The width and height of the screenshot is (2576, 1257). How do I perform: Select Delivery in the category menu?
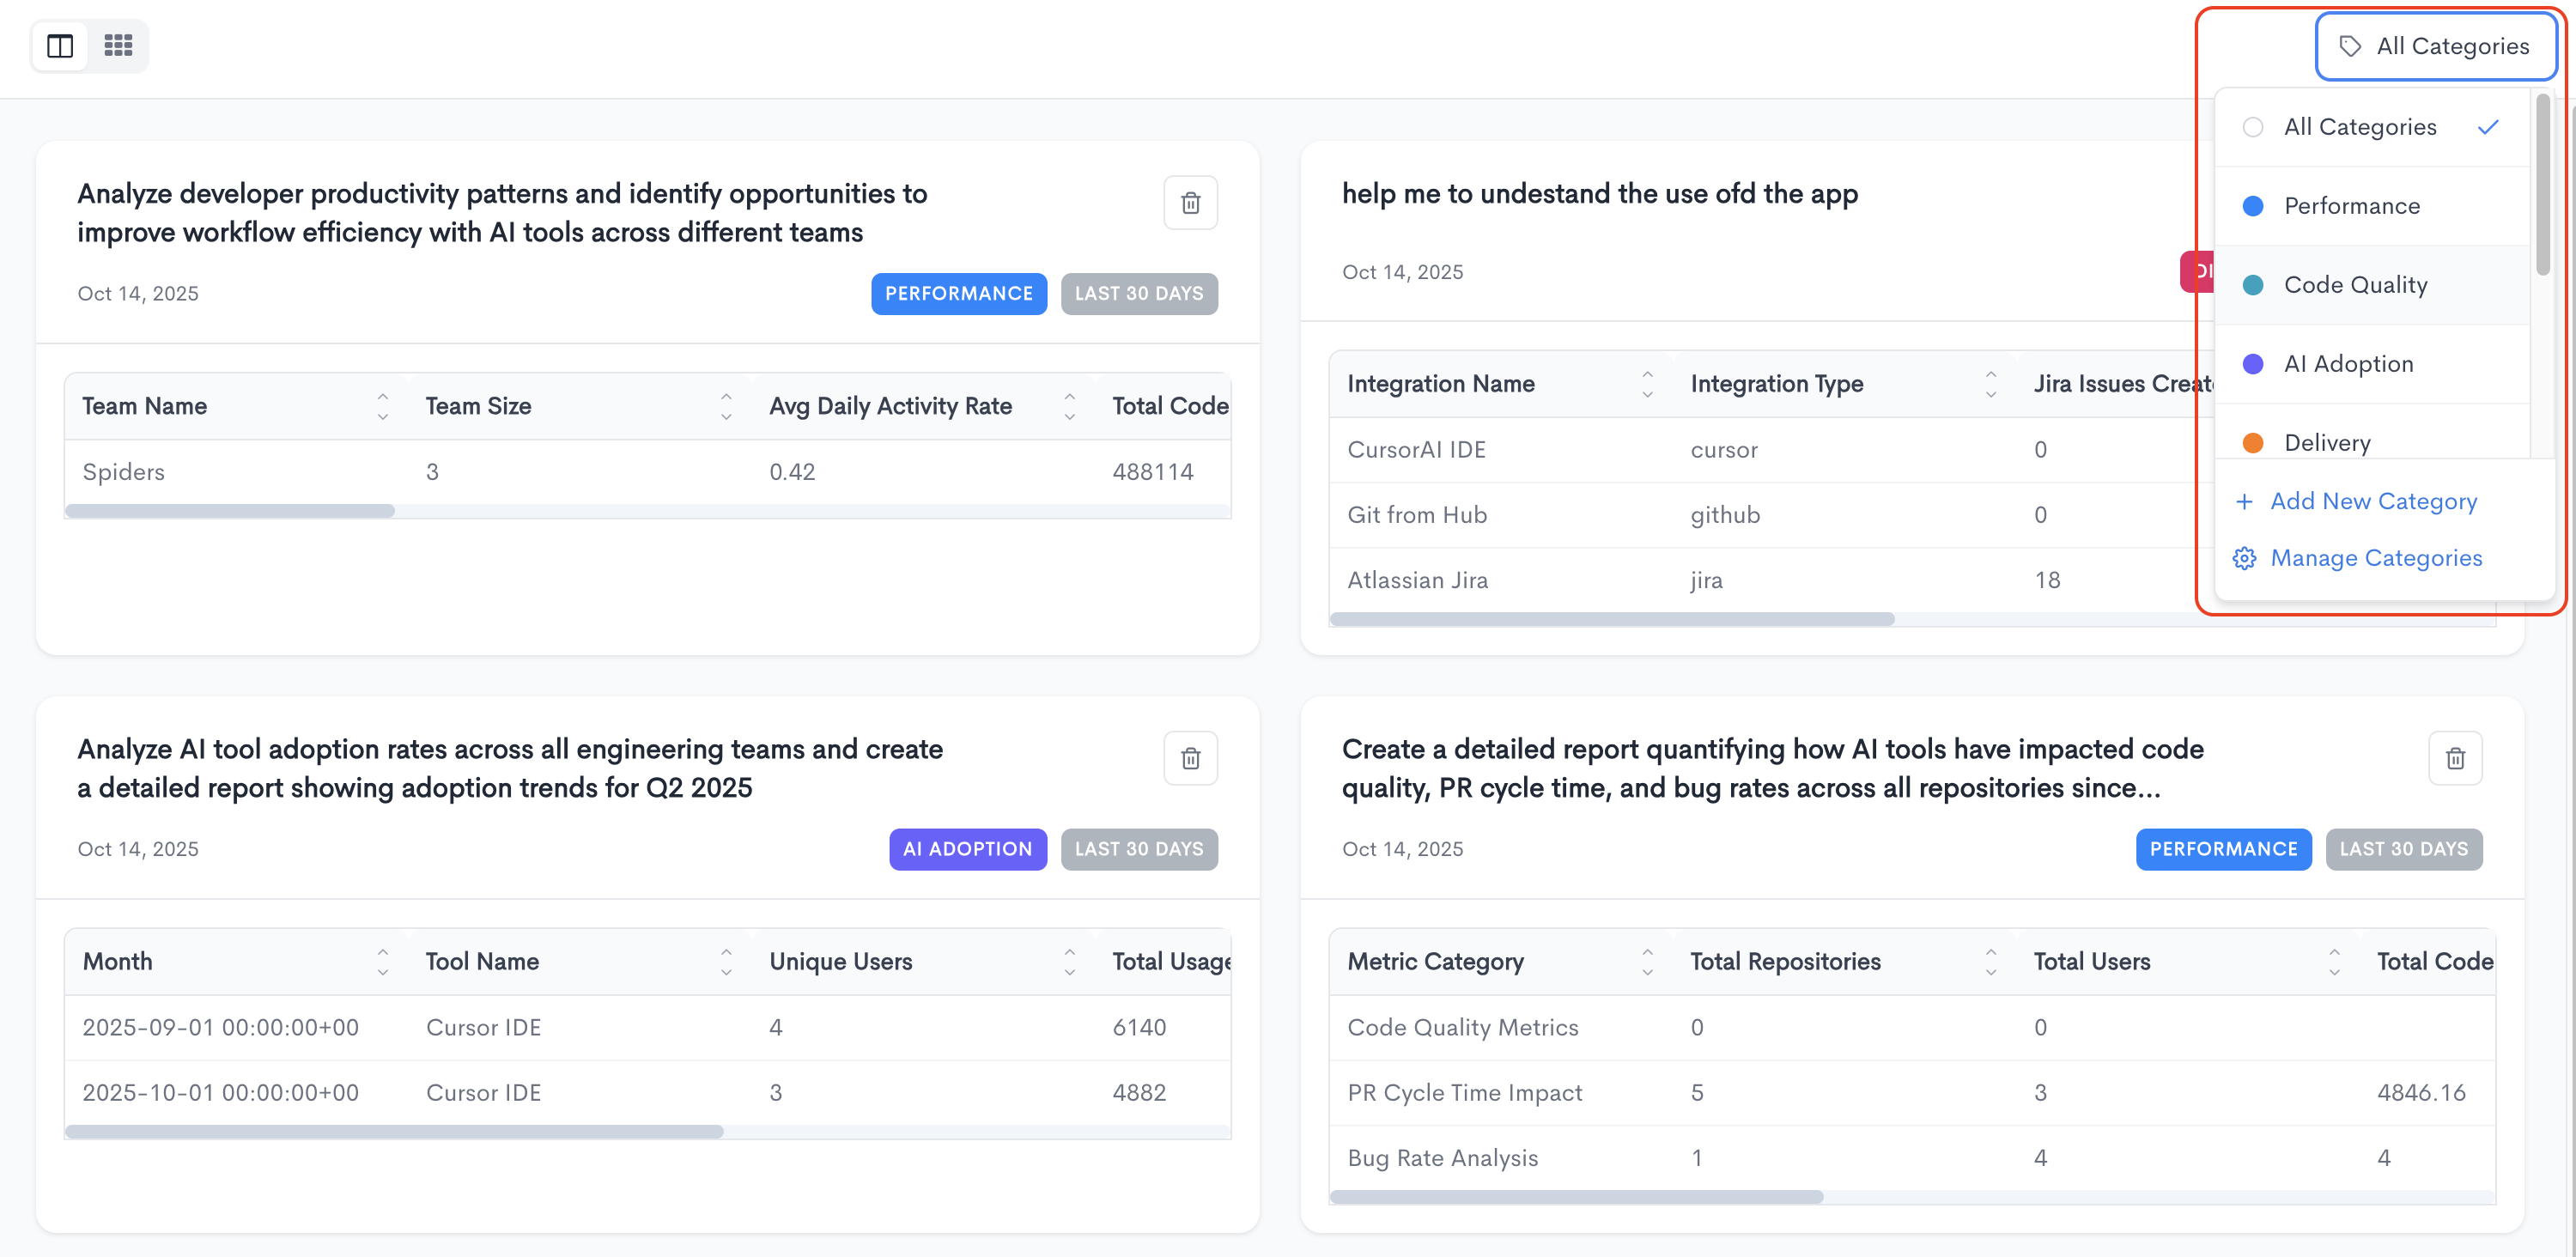(x=2327, y=442)
